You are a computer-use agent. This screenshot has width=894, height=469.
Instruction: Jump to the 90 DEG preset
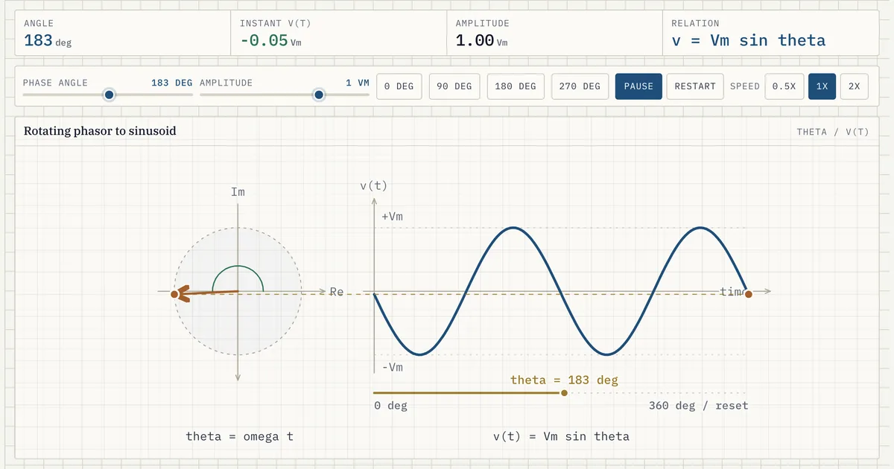[454, 86]
